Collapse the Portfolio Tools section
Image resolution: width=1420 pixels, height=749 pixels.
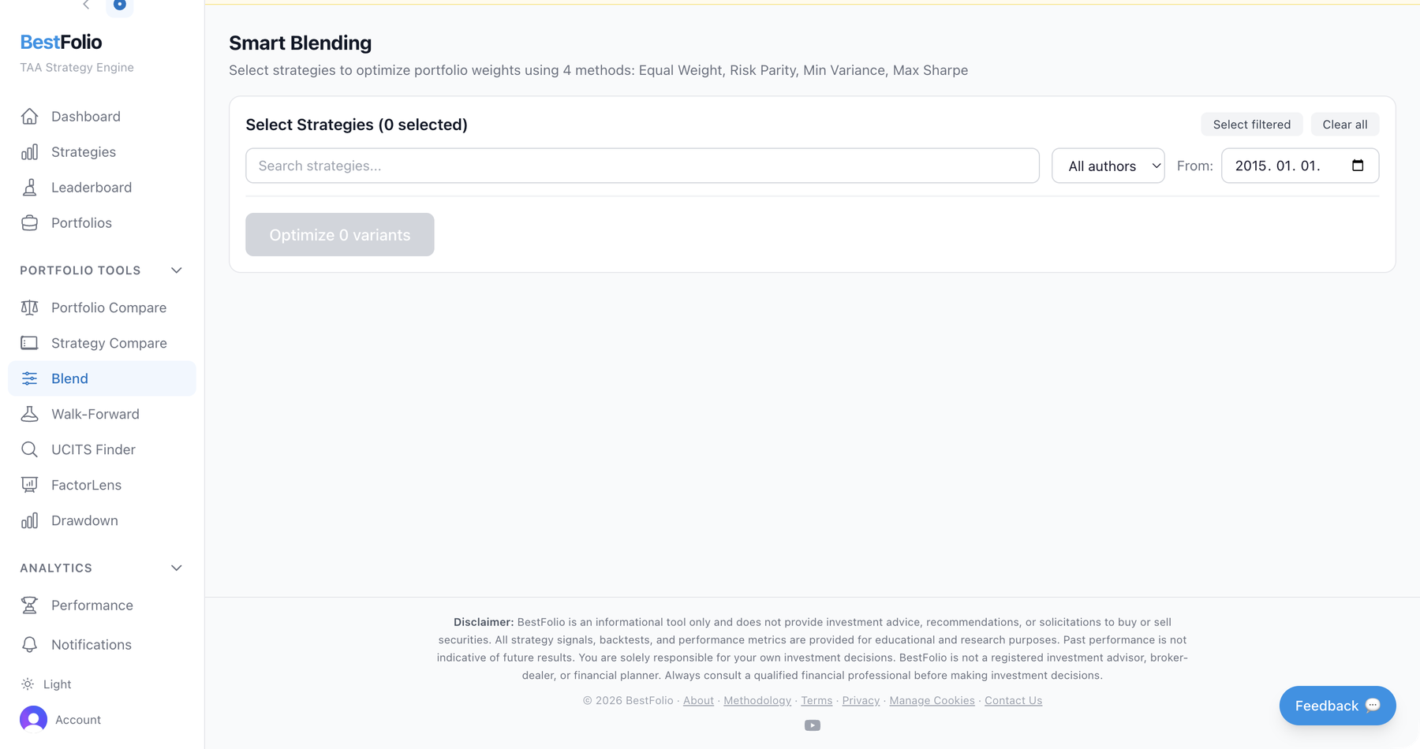[x=177, y=270]
